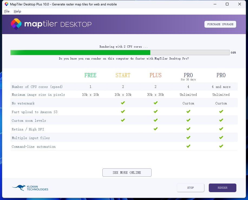Viewport: 248px width, 200px height.
Task: Click PLUS checkmark for Retina / High DPI
Action: pos(156,129)
